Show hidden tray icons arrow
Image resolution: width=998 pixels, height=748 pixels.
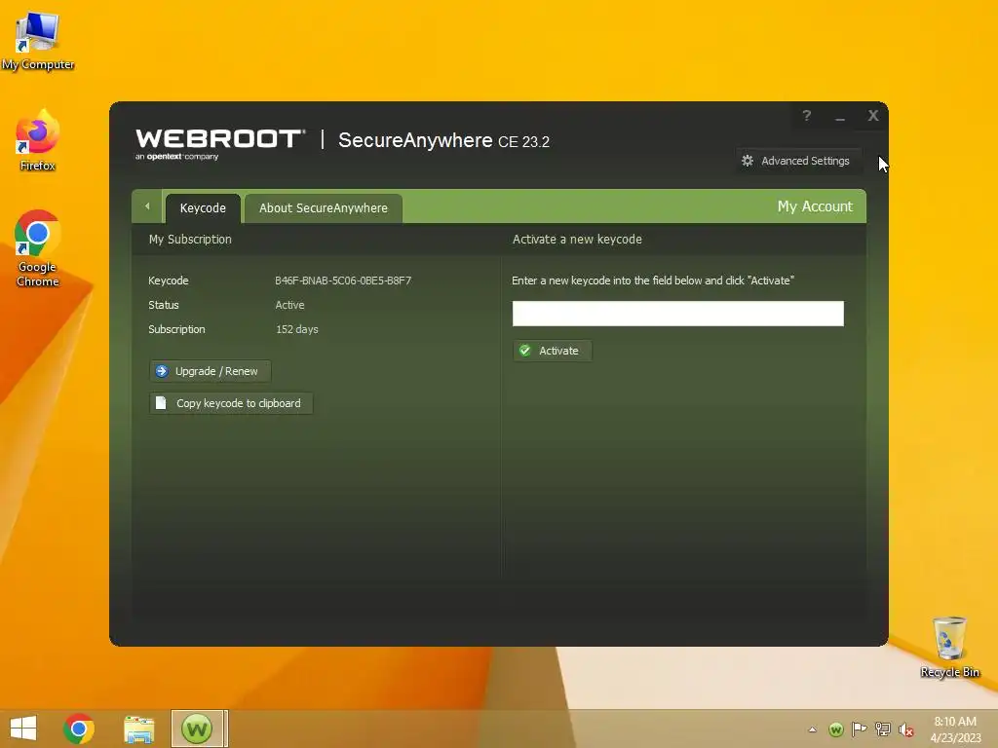812,729
